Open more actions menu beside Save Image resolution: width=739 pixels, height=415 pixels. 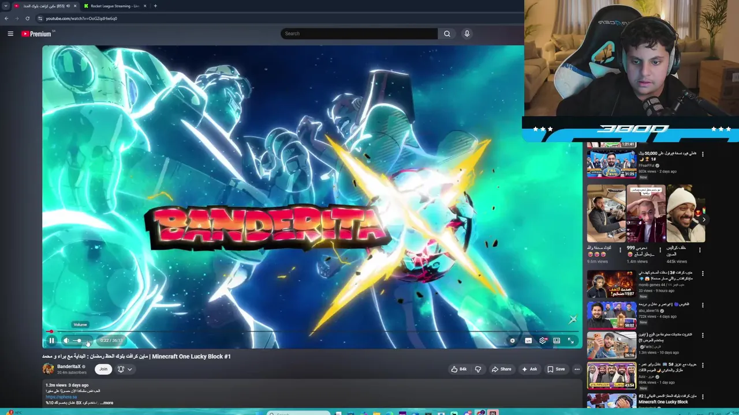577,369
